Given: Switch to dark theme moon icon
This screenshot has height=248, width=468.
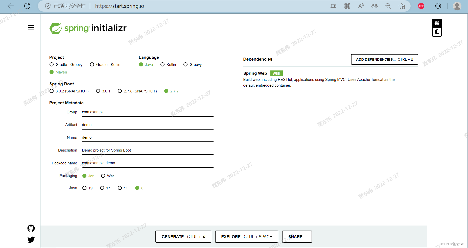Looking at the screenshot, I should (x=437, y=32).
